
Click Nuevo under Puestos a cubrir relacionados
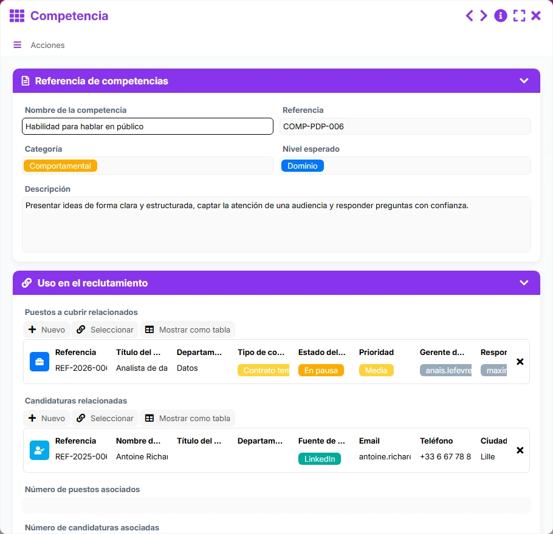tap(47, 330)
